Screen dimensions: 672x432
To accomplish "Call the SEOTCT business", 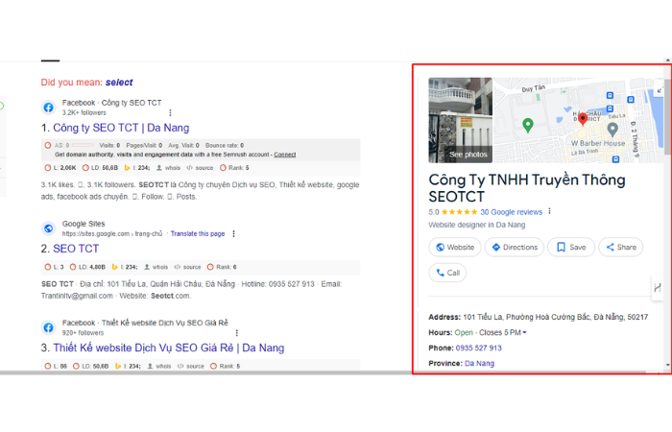I will [447, 273].
